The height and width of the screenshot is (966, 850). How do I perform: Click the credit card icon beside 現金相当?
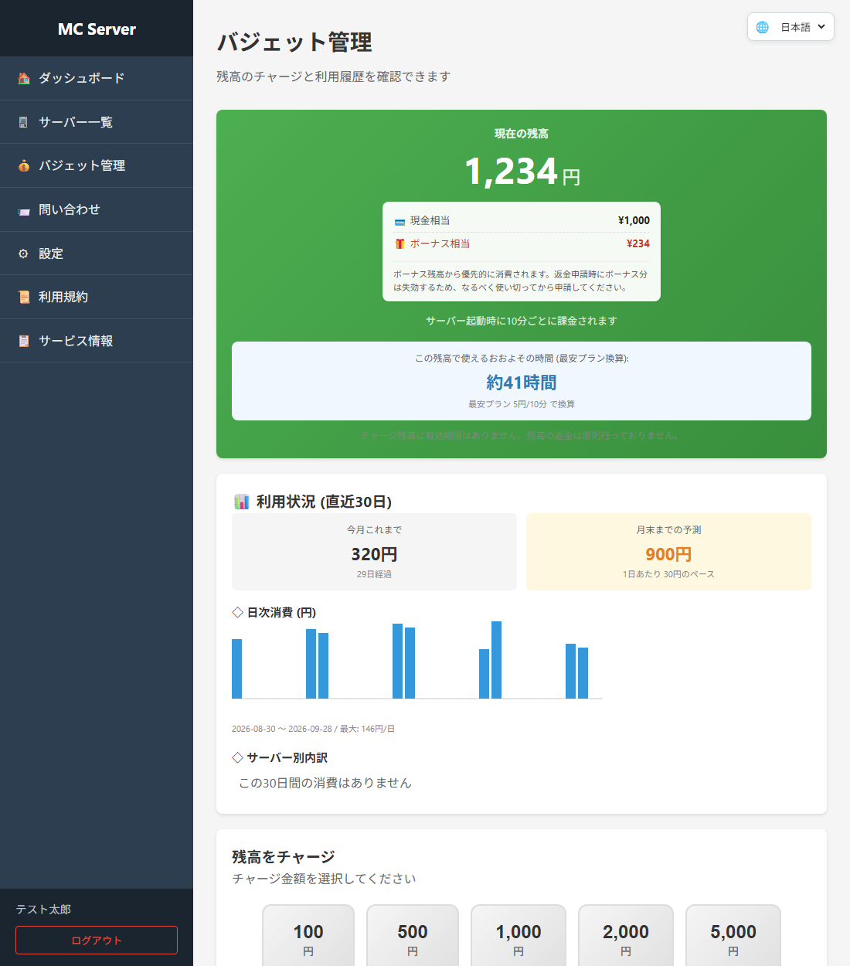tap(399, 221)
